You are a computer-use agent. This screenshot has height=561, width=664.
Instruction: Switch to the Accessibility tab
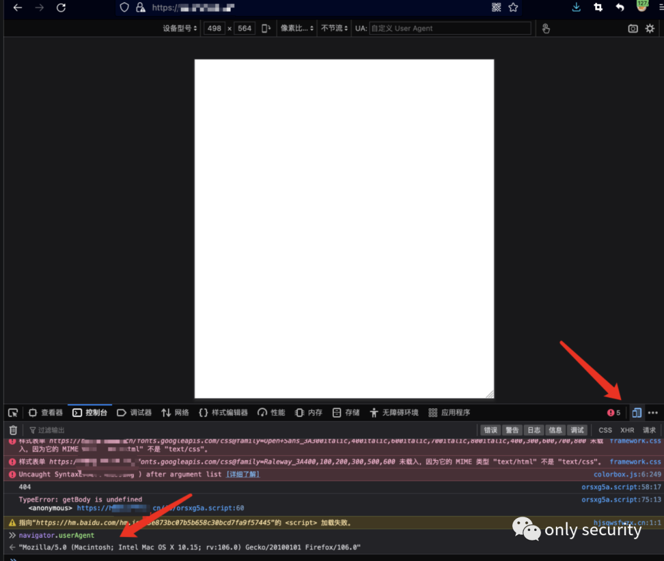click(x=394, y=412)
